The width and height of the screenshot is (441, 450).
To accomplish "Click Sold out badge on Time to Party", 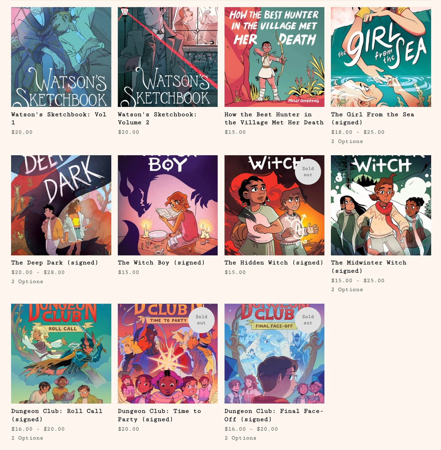I will 201,320.
